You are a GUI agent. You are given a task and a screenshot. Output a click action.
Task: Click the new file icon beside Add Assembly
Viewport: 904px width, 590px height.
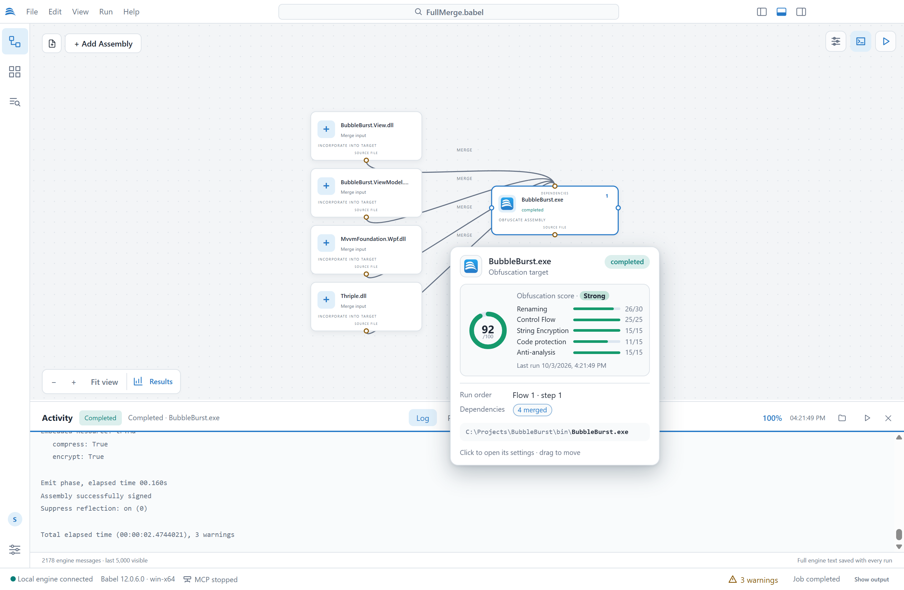coord(52,44)
